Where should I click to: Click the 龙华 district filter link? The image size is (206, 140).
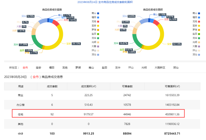118,67
